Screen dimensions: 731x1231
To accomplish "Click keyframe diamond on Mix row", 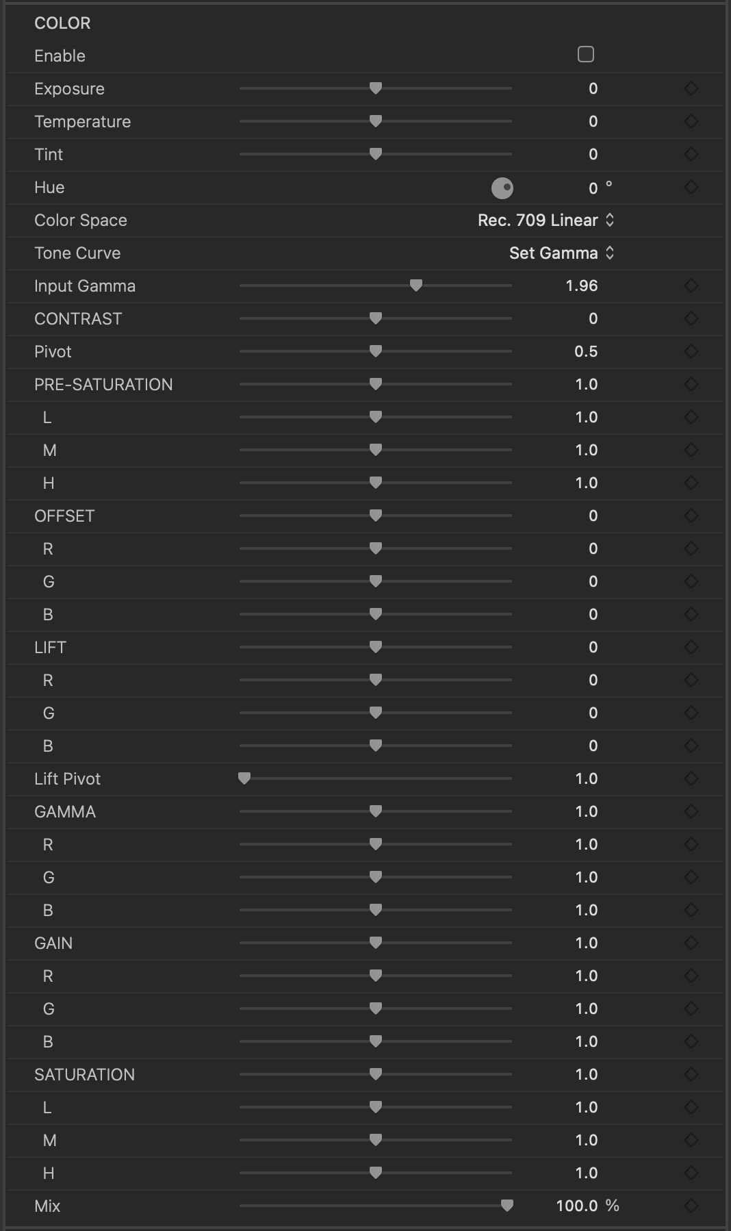I will [691, 1206].
